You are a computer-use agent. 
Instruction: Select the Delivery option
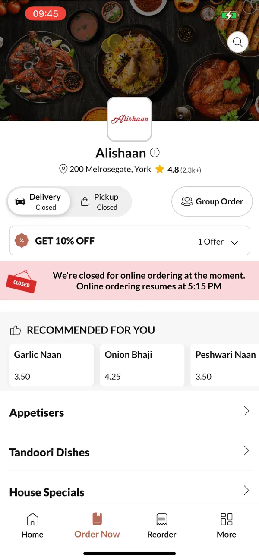(x=39, y=201)
